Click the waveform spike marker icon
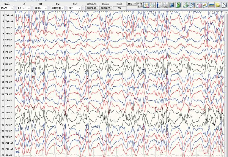Screen dimensions: 228x157 coord(205,5)
